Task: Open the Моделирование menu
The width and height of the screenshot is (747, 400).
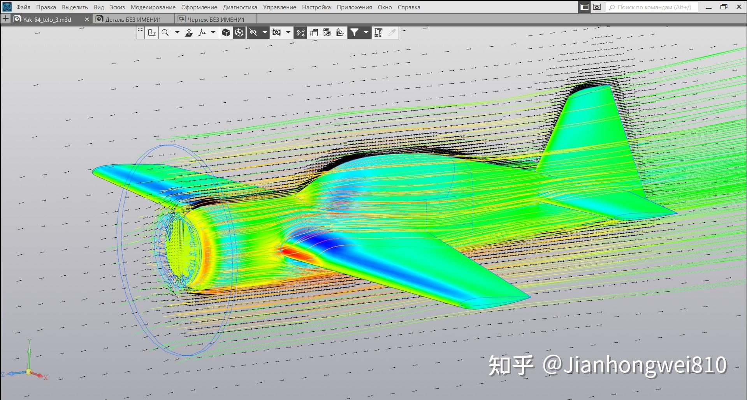Action: [x=153, y=7]
